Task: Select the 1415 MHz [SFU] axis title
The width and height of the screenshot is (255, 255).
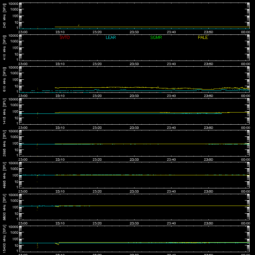Action: (4, 111)
